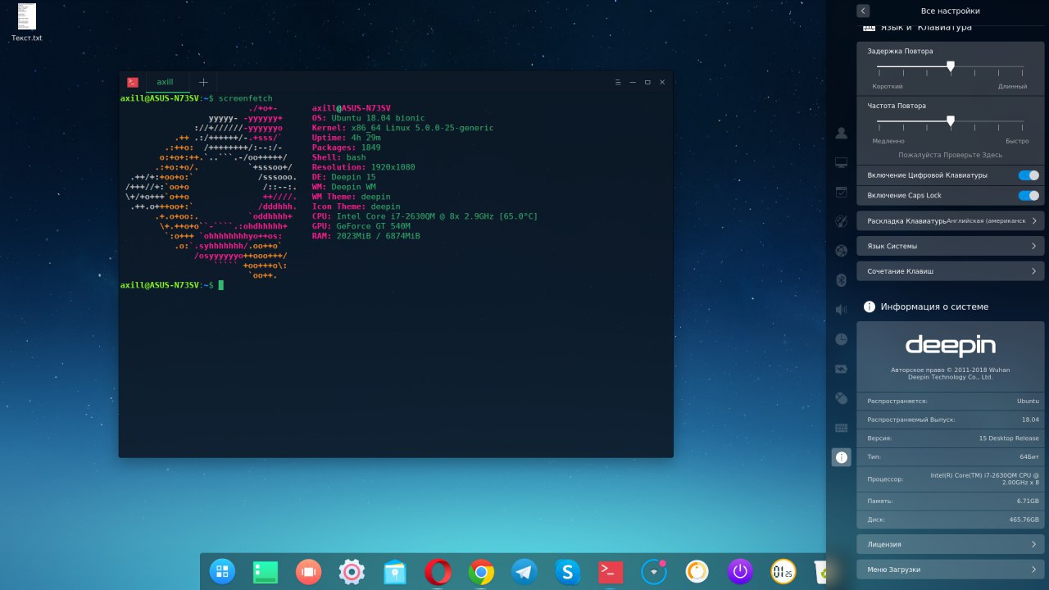The height and width of the screenshot is (590, 1049).
Task: Open Control Center gear icon in dock
Action: 352,571
